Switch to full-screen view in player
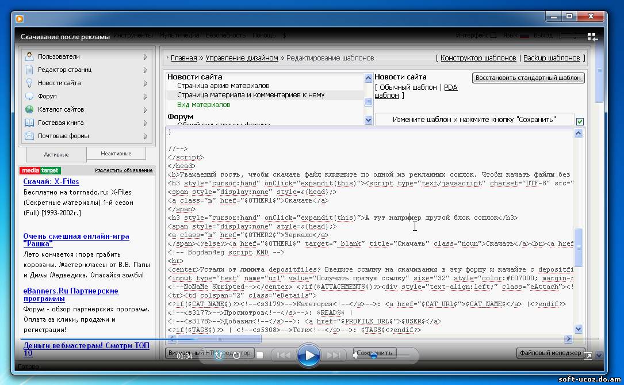This screenshot has width=624, height=385. click(x=588, y=356)
